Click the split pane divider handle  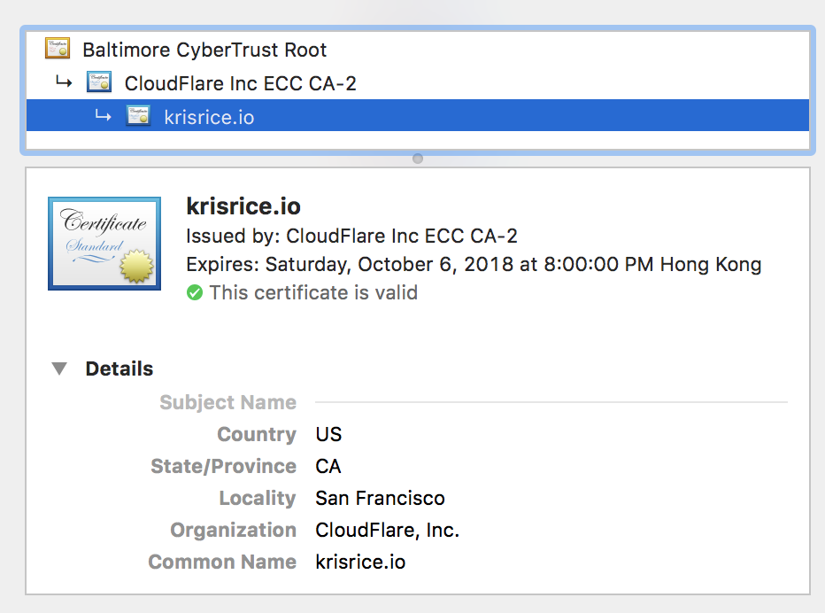click(418, 159)
